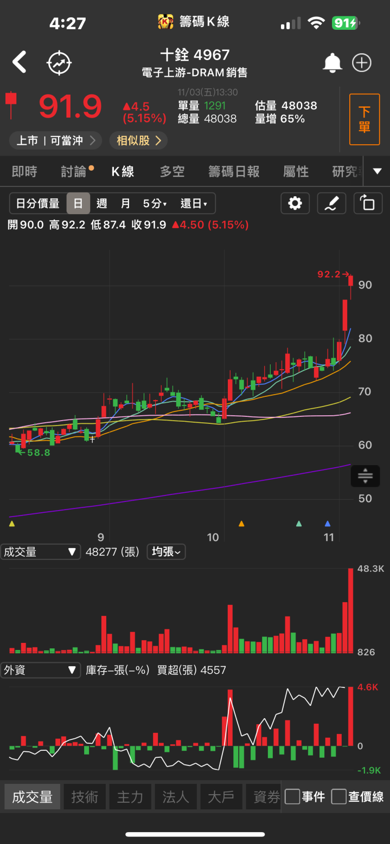Open the 外資 indicator dropdown
The image size is (390, 844).
click(x=41, y=670)
